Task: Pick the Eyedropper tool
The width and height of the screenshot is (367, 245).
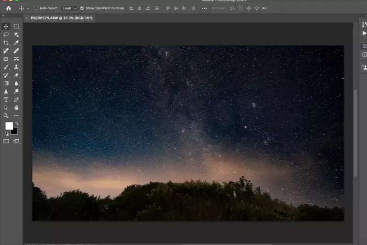Action: 17,43
